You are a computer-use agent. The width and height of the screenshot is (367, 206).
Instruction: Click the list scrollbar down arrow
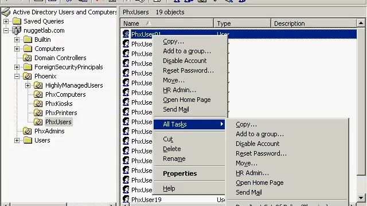click(x=361, y=198)
